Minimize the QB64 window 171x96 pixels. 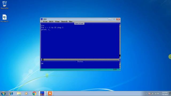coord(110,19)
